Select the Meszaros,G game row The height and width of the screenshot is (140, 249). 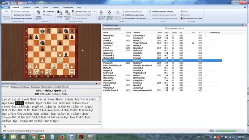[162, 35]
